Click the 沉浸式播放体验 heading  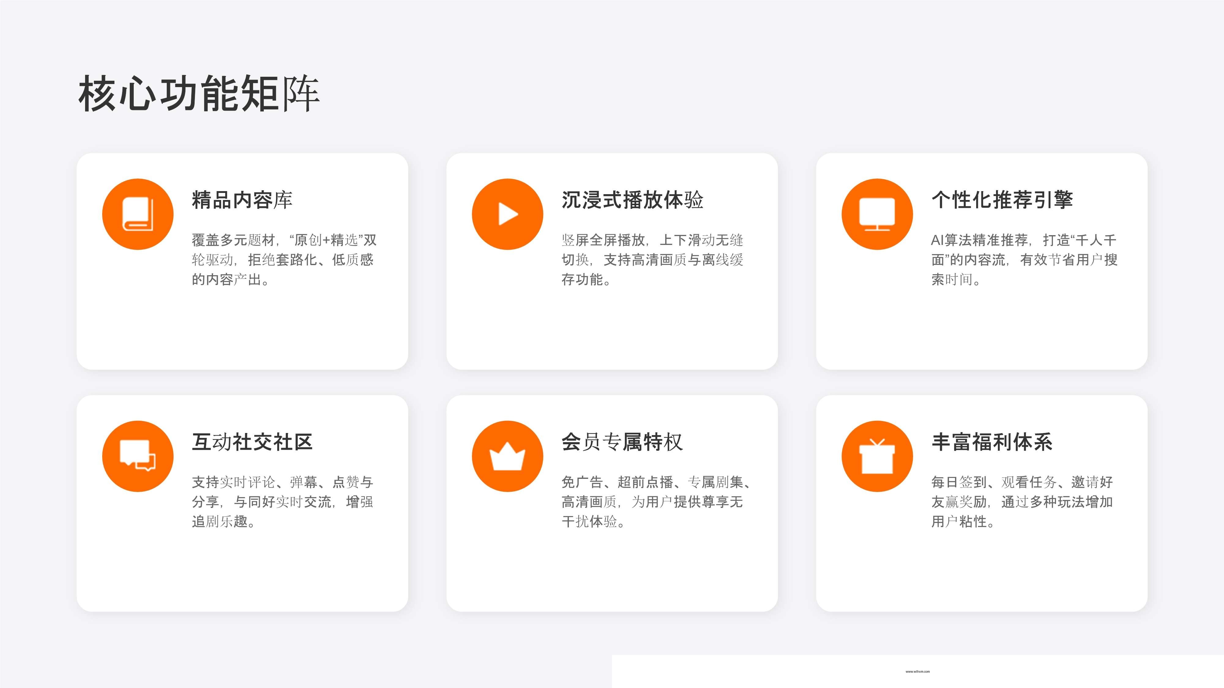[632, 200]
